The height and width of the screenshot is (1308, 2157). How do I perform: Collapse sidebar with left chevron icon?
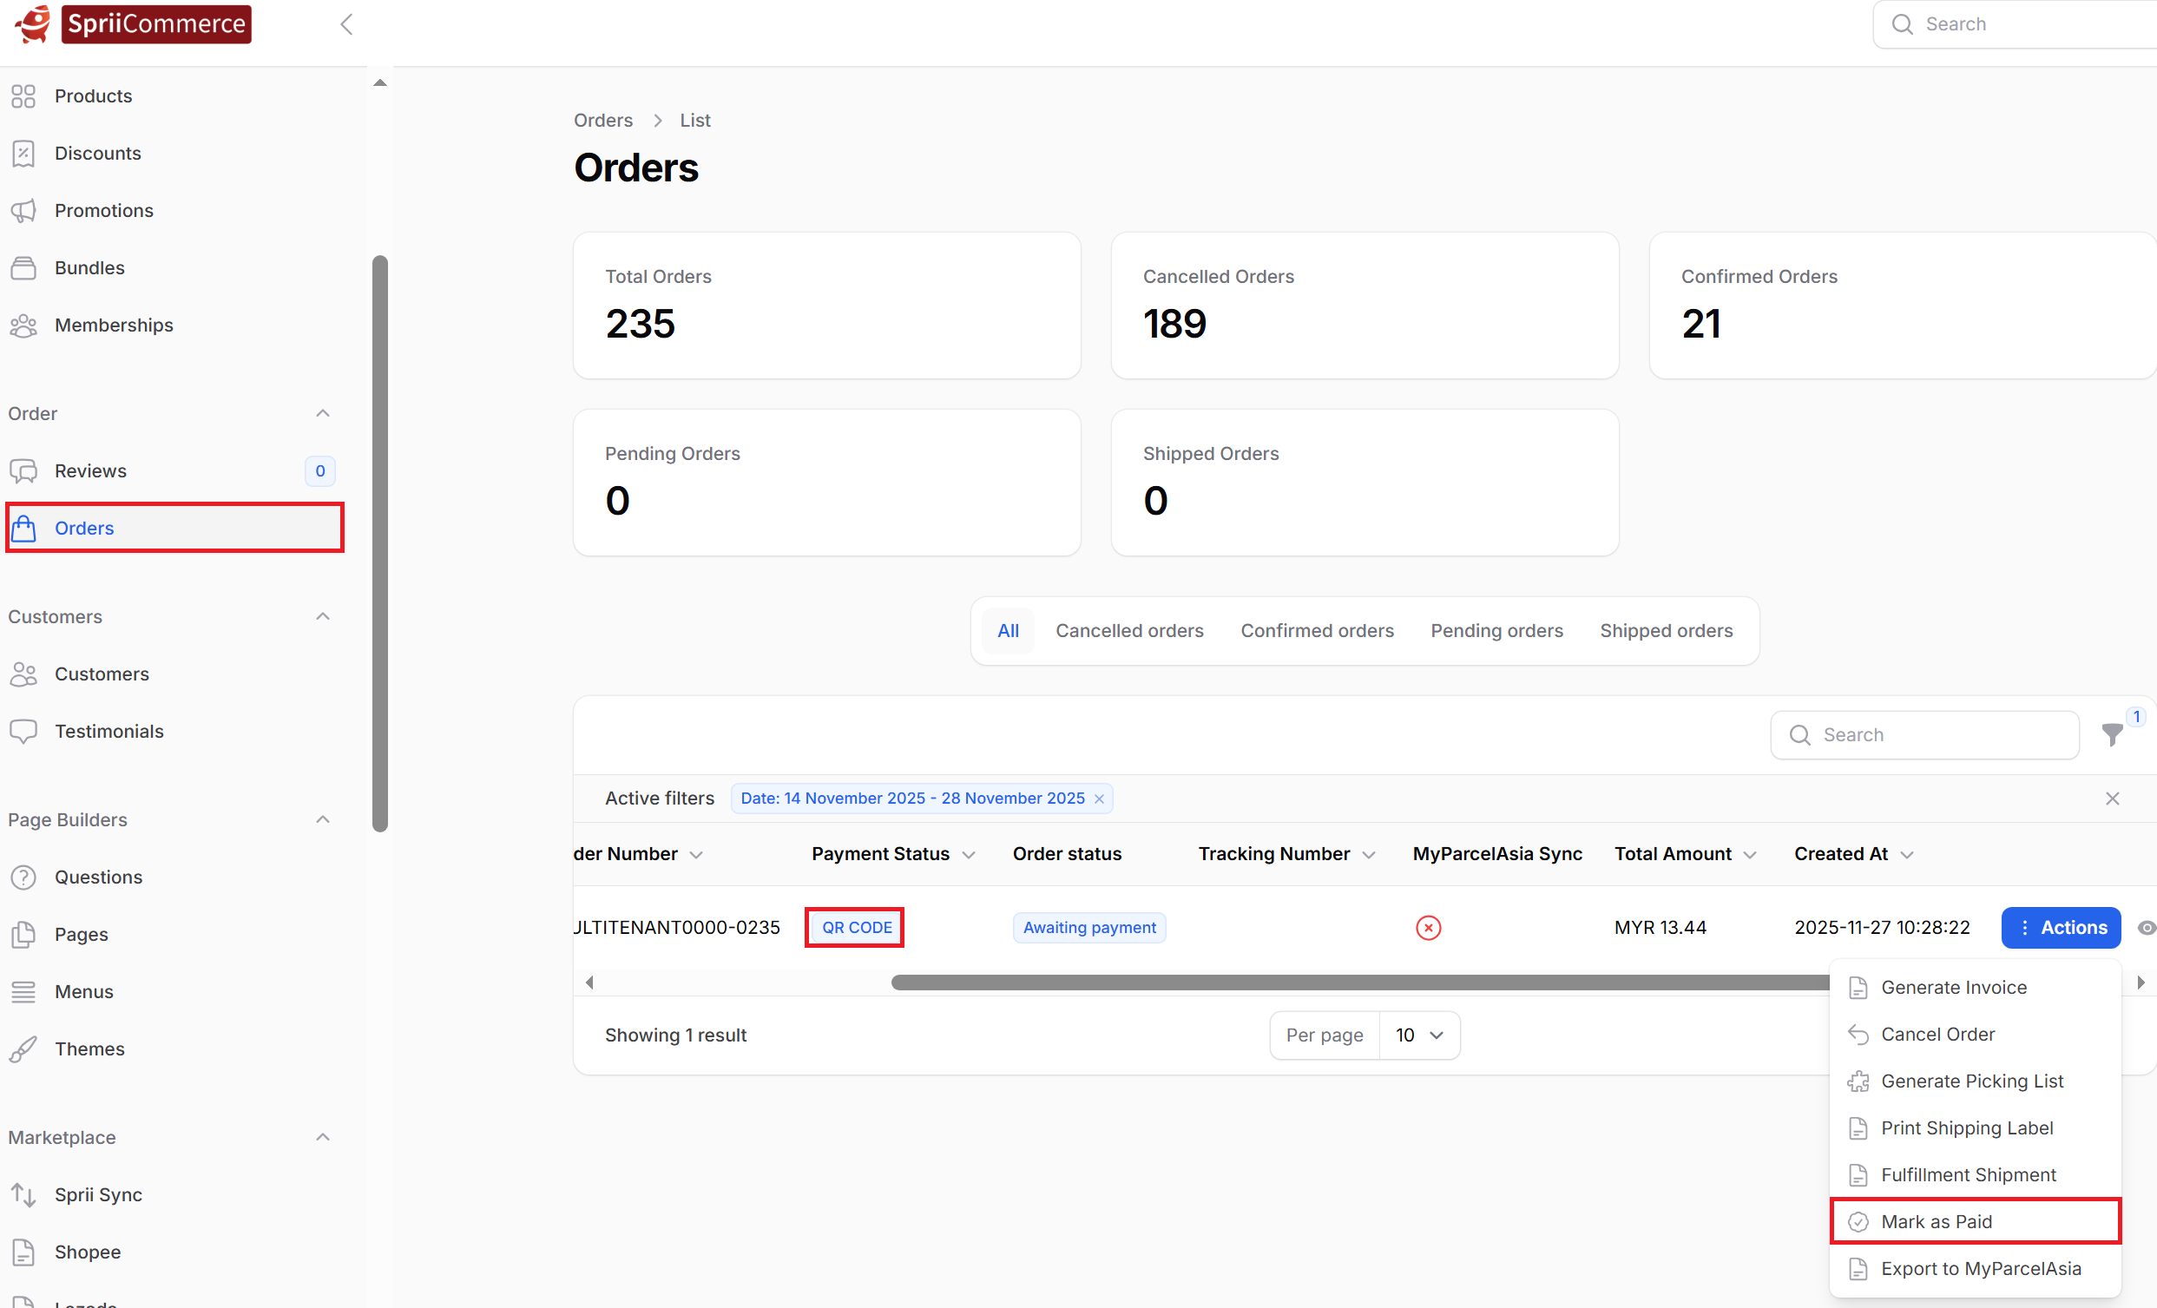(x=346, y=24)
